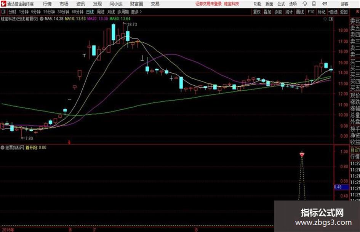Select the 日线 daily chart tab

pyautogui.click(x=90, y=12)
